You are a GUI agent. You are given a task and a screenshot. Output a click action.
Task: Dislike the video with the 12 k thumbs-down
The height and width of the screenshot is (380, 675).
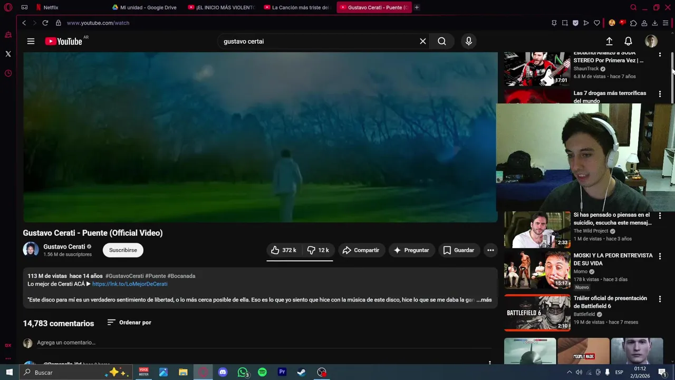tap(318, 250)
